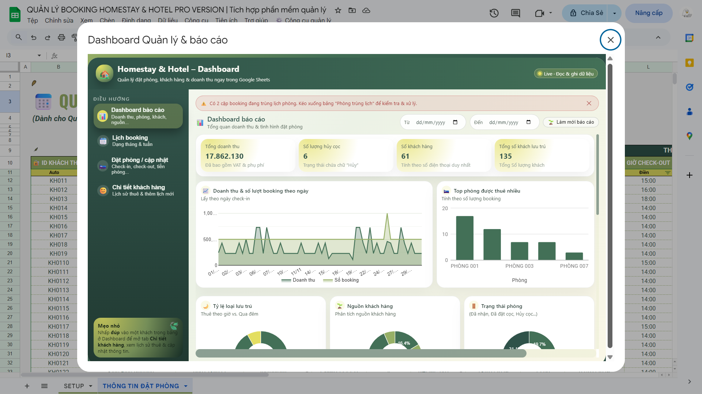Open calendar picker in Từ date field
The height and width of the screenshot is (394, 702).
pyautogui.click(x=455, y=122)
